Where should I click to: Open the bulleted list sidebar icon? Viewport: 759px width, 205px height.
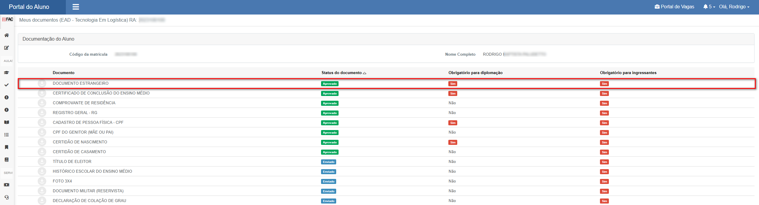point(7,135)
